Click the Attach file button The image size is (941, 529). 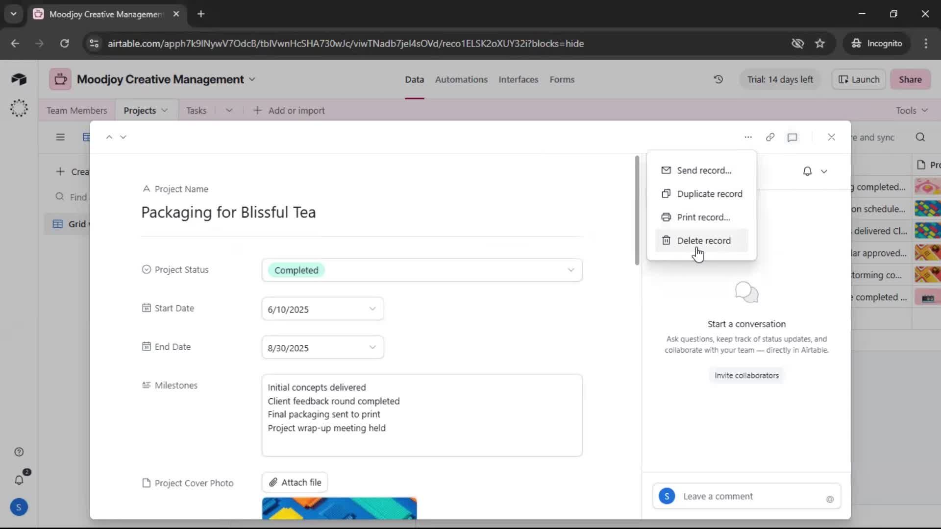295,482
